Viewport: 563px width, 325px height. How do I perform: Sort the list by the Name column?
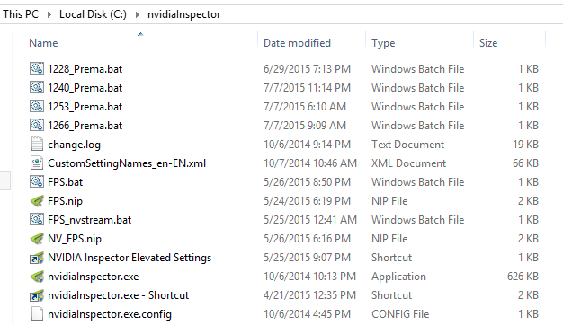coord(43,43)
